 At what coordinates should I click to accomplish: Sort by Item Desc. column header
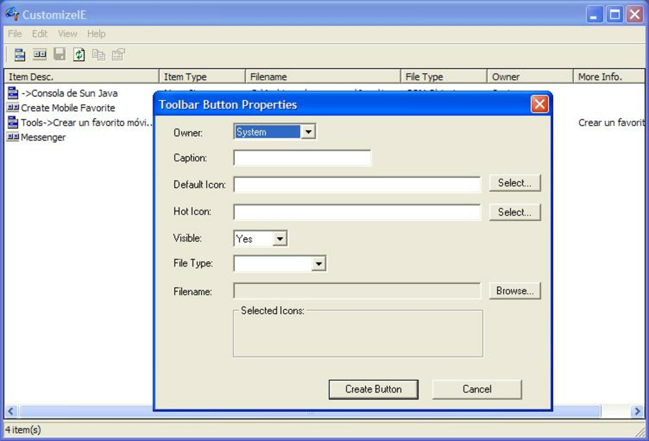(x=82, y=77)
